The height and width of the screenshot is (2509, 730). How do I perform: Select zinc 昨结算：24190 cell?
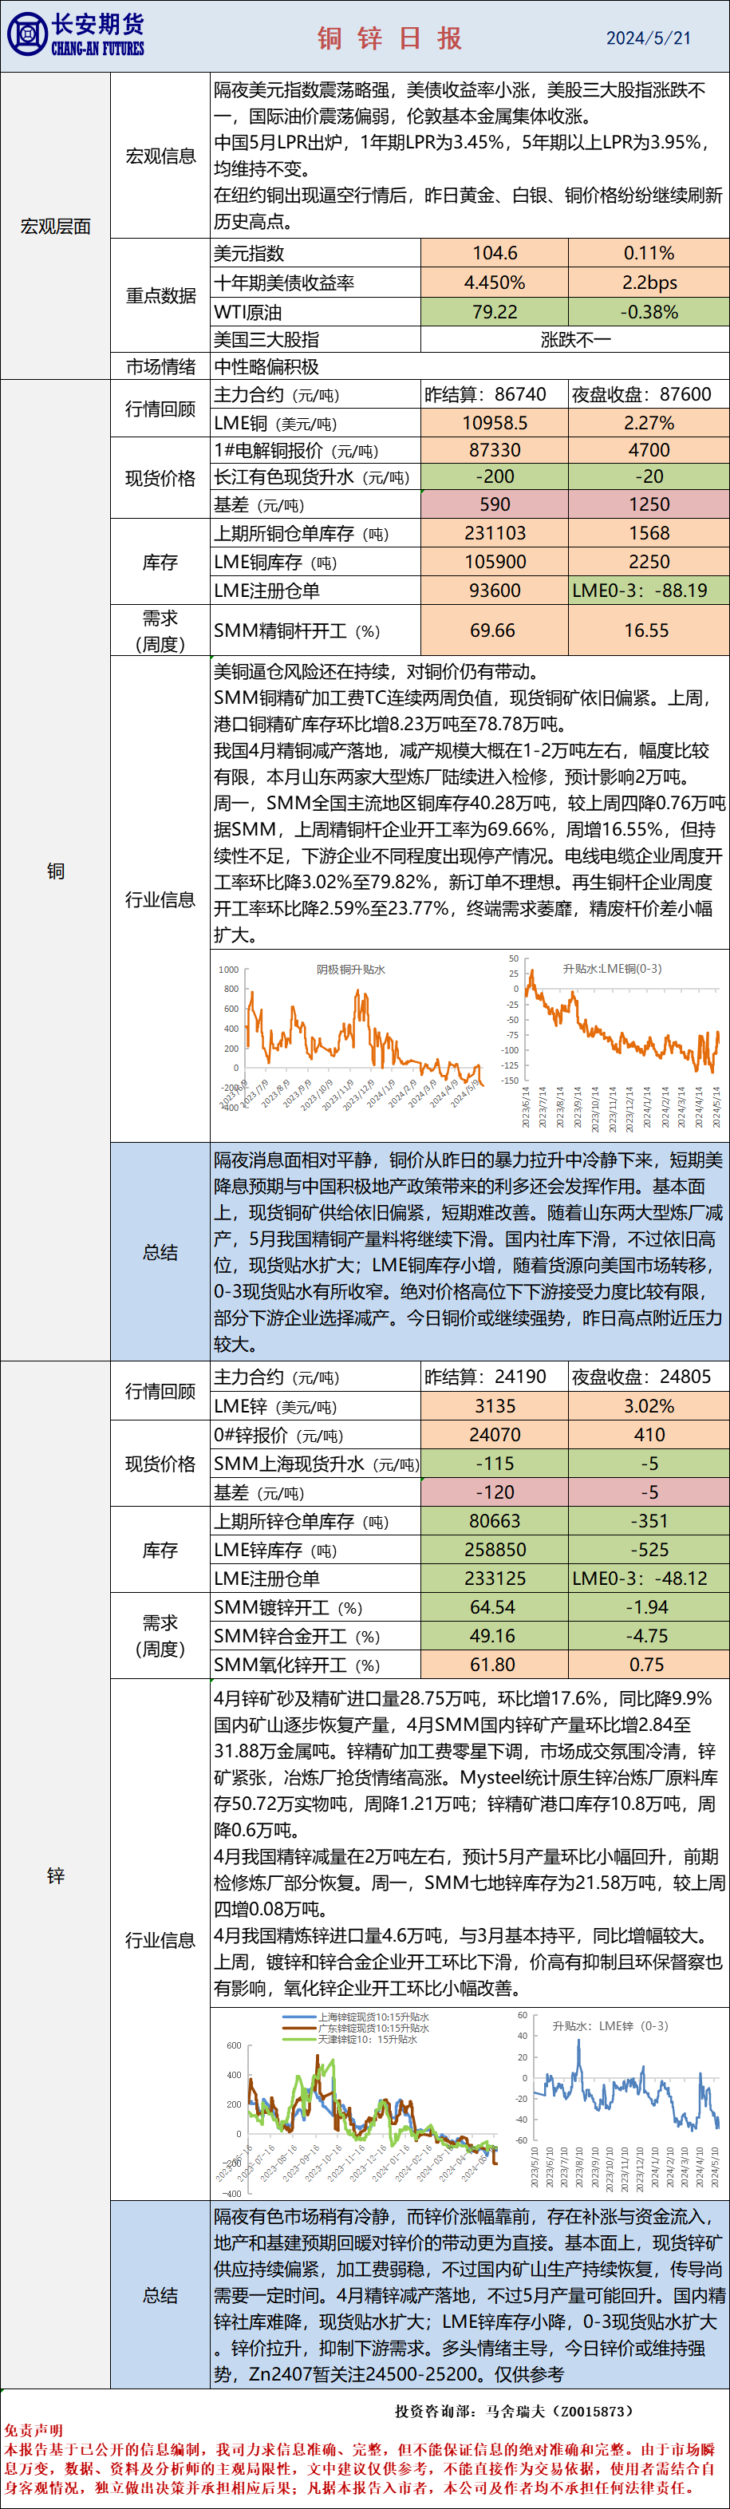[495, 1377]
